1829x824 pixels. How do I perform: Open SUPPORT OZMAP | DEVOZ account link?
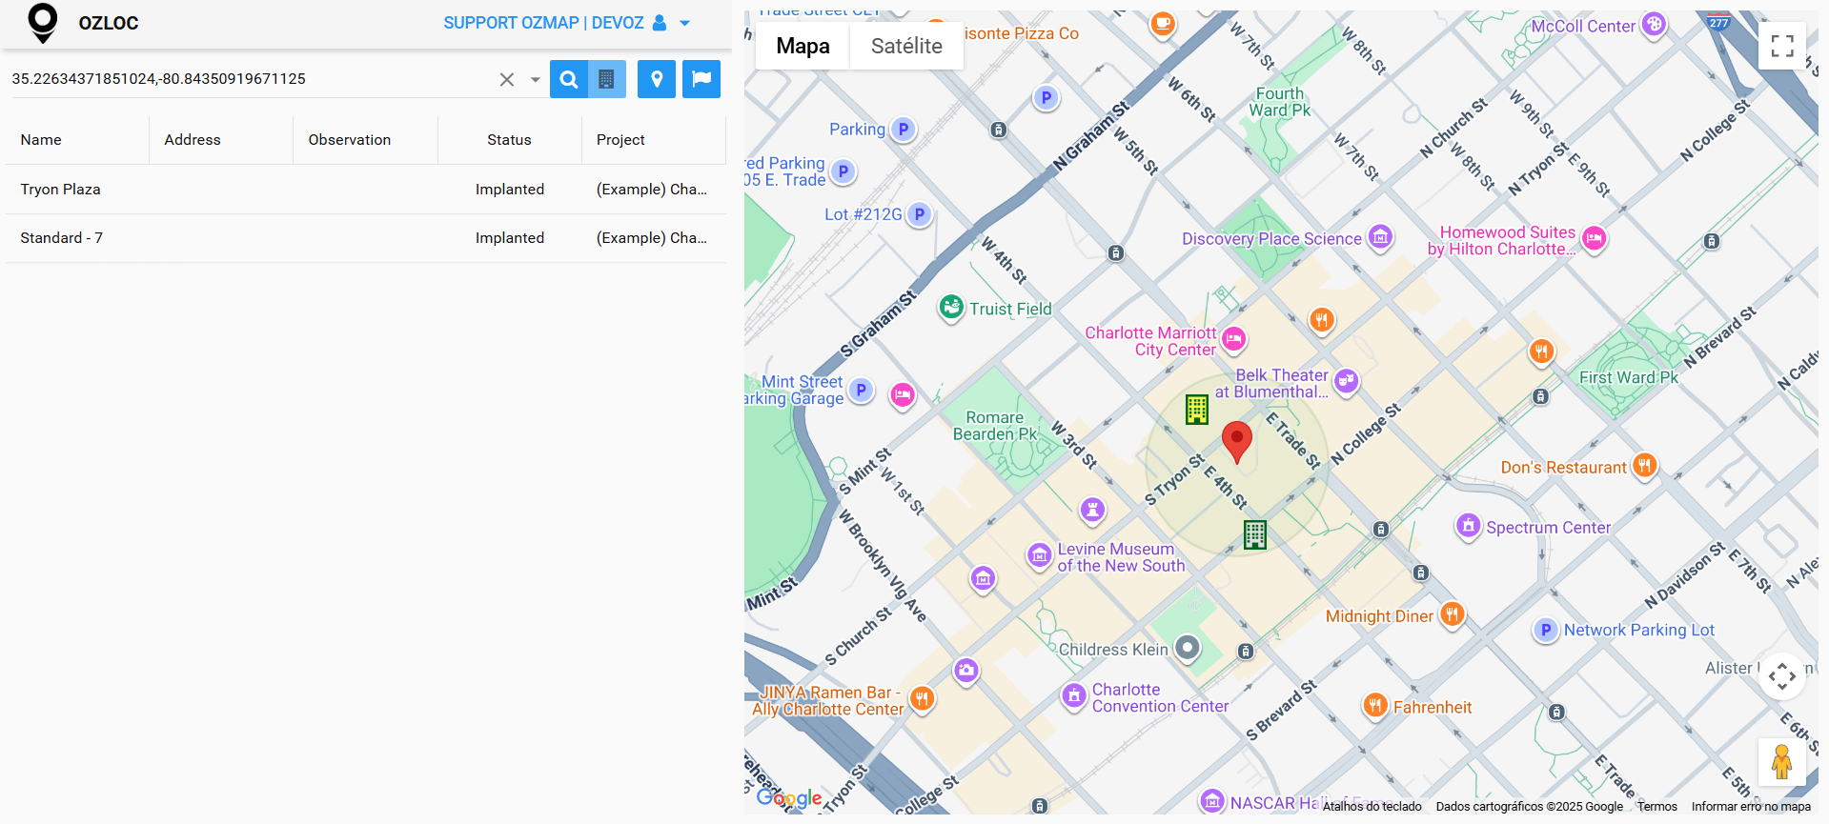[x=543, y=23]
